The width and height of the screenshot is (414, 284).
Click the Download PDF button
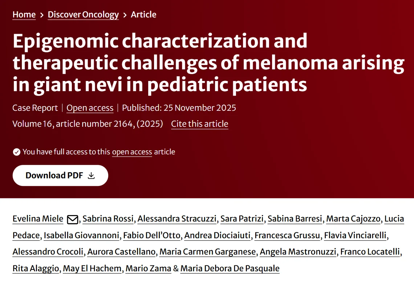(60, 175)
